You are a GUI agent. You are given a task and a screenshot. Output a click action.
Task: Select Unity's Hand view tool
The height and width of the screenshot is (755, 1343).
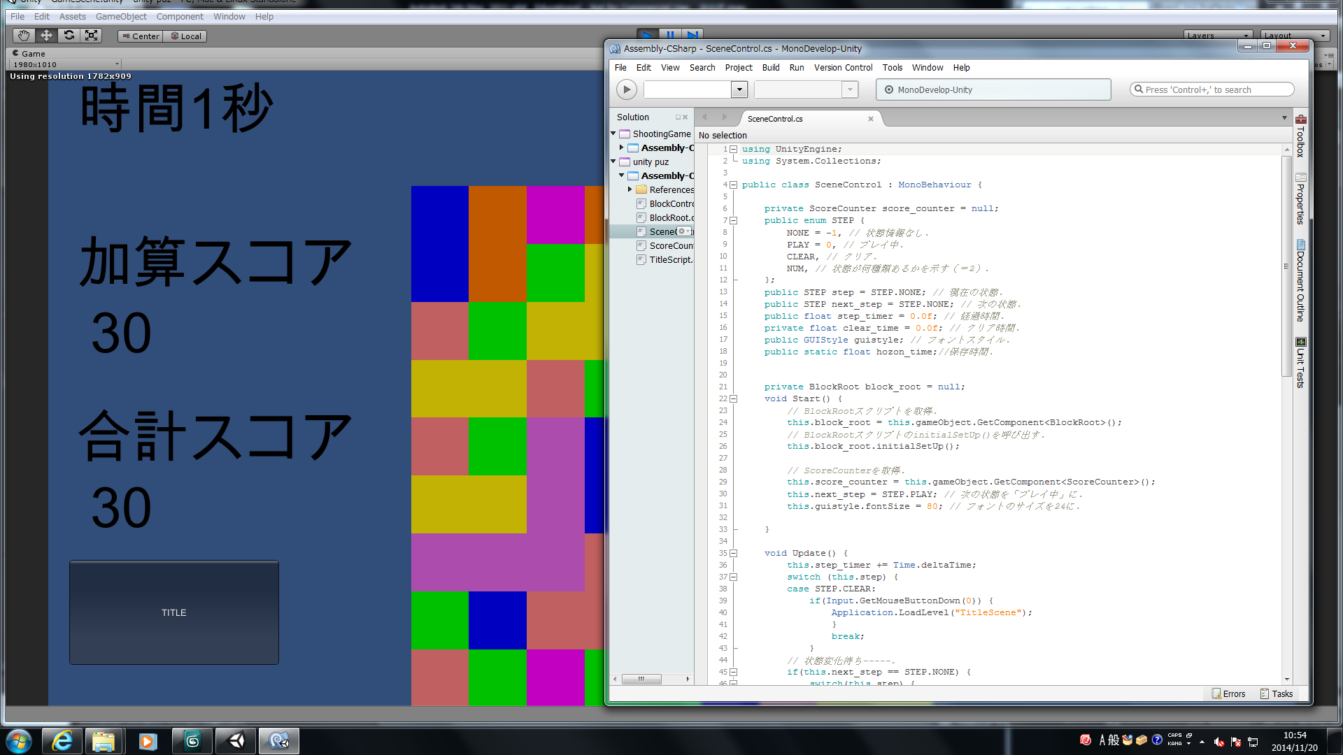pyautogui.click(x=24, y=36)
